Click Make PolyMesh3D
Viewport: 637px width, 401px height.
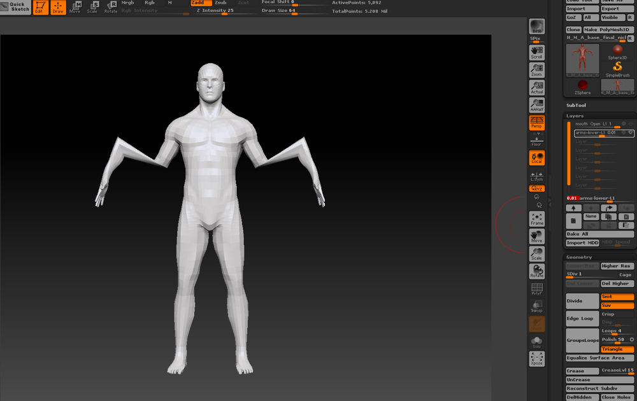(x=608, y=30)
